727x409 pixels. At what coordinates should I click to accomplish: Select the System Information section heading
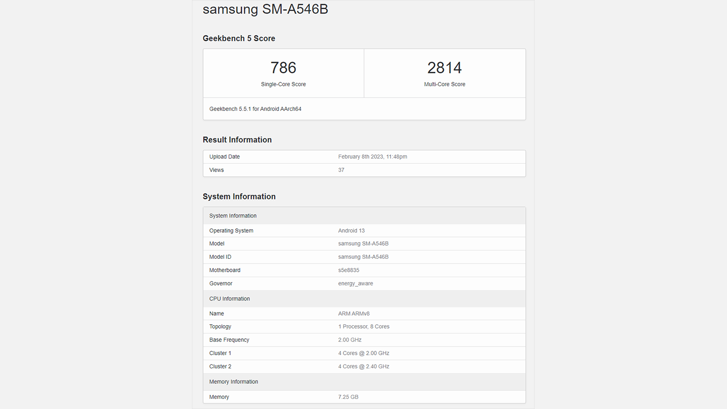coord(239,196)
